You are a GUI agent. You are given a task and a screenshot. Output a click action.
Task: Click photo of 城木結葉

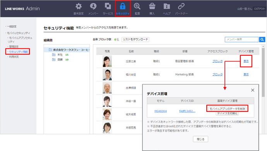click(107, 114)
